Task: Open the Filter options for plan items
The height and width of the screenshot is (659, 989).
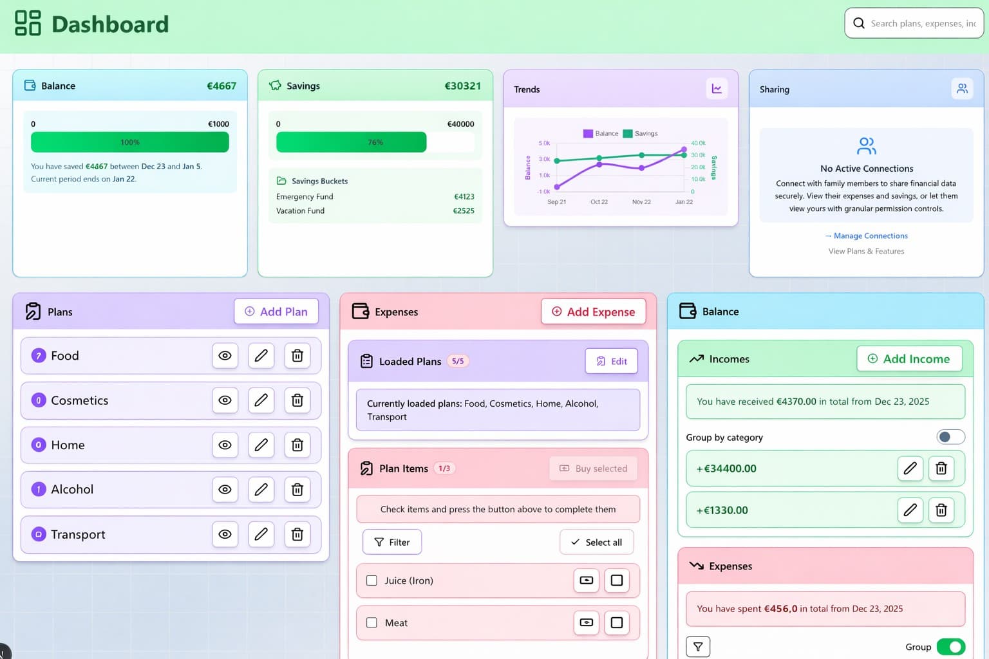Action: [392, 542]
